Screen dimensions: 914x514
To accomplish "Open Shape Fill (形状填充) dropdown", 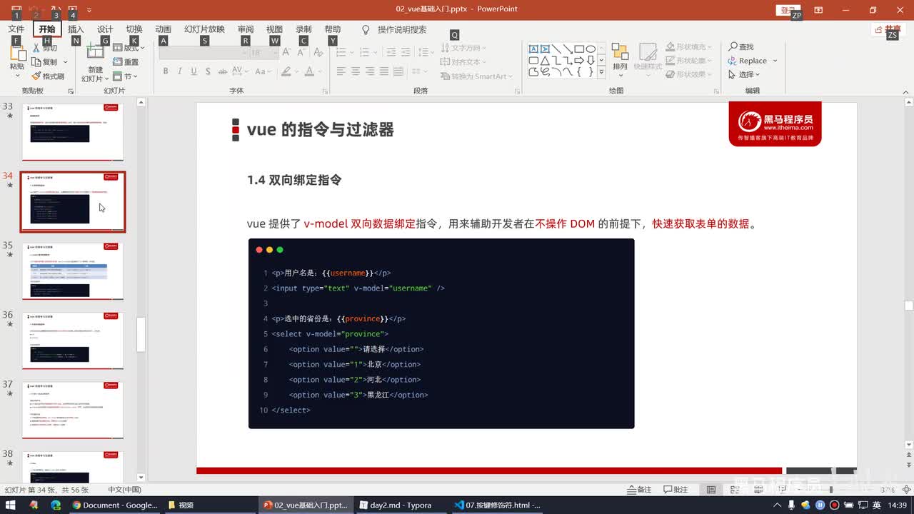I will [x=688, y=47].
